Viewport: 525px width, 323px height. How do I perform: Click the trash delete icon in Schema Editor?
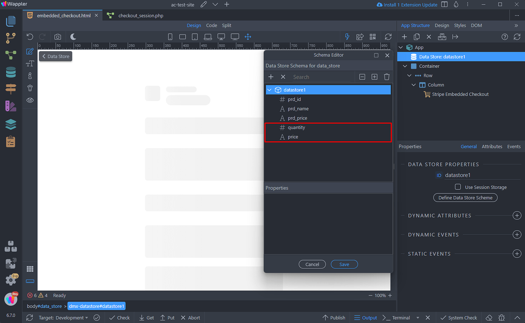(387, 76)
